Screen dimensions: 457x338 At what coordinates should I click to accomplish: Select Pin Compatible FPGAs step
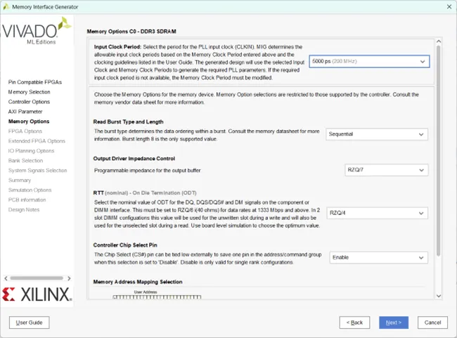(x=35, y=82)
